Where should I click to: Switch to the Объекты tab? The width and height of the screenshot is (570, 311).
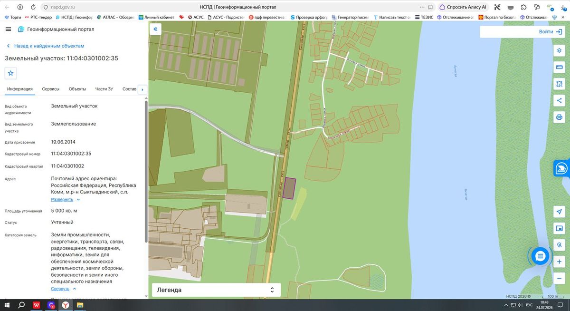click(x=77, y=89)
